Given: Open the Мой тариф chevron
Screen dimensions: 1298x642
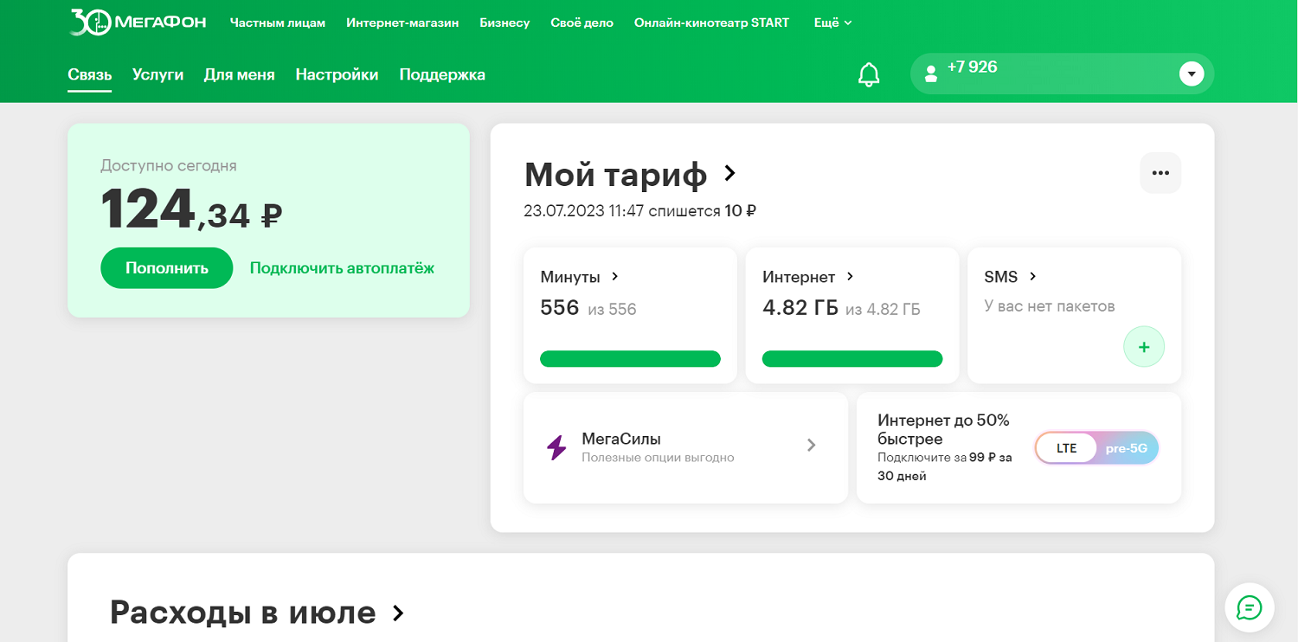Looking at the screenshot, I should 729,173.
